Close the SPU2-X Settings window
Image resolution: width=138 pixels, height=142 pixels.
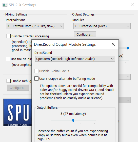tap(132, 5)
